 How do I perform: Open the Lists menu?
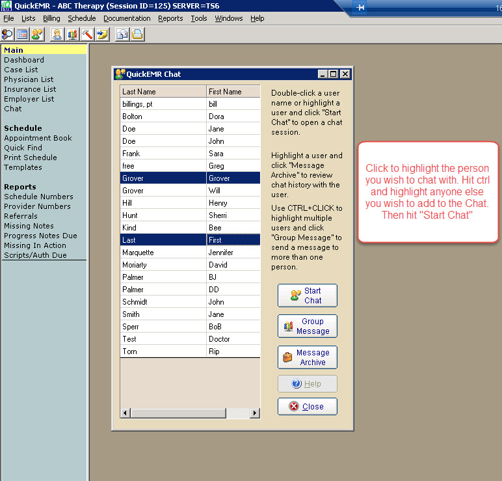pos(29,18)
